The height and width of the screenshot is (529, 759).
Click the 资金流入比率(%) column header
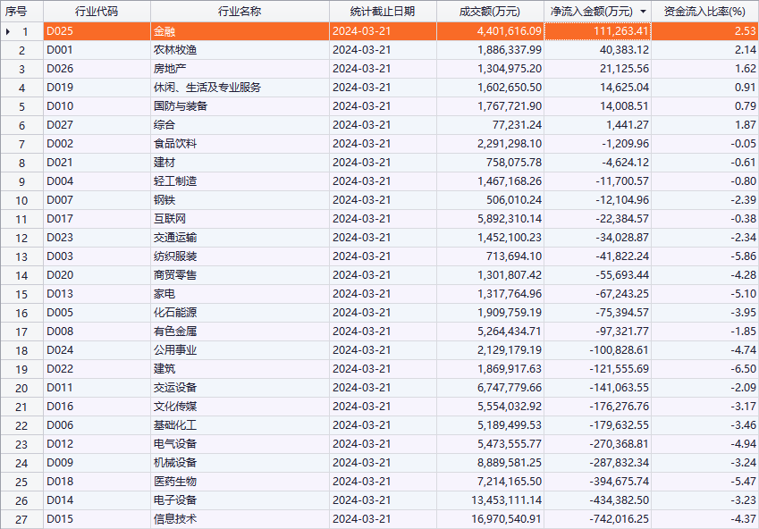(704, 12)
